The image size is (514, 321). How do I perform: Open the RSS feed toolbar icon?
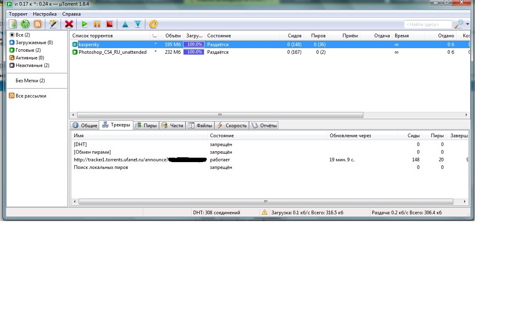(38, 24)
